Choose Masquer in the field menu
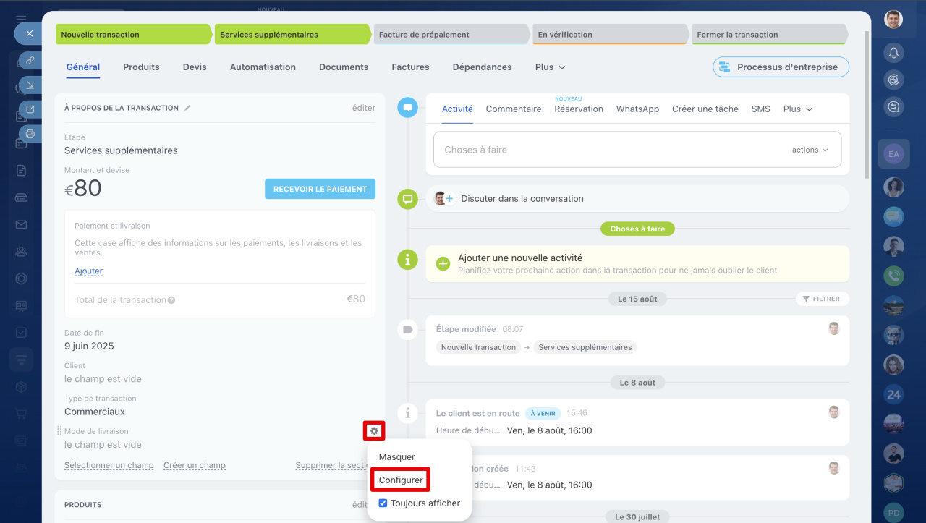Image resolution: width=926 pixels, height=523 pixels. pos(397,457)
